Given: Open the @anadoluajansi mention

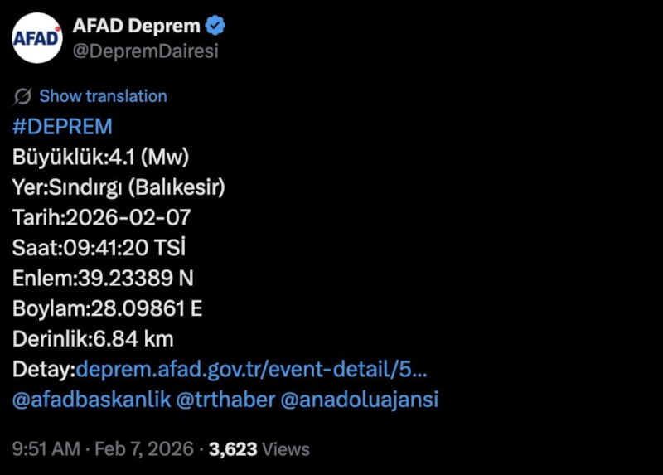Looking at the screenshot, I should [x=360, y=400].
